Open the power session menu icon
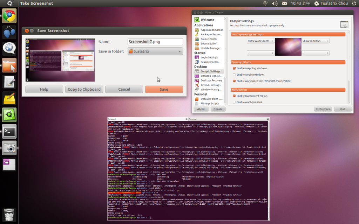 point(354,3)
